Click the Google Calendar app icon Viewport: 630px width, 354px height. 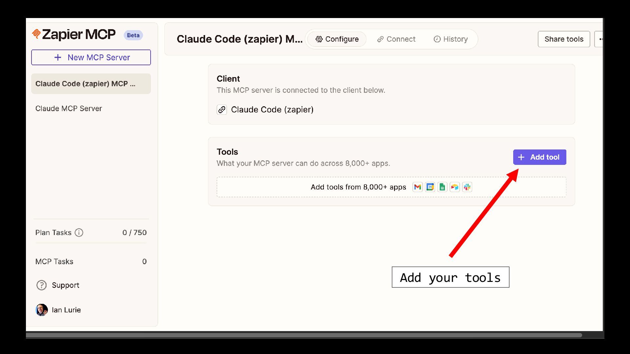pos(430,187)
